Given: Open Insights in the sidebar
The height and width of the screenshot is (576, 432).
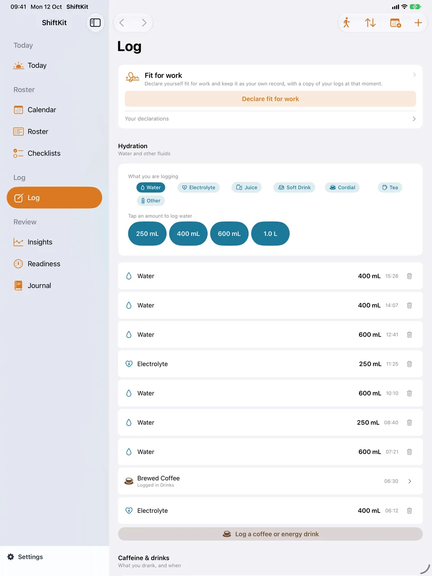Looking at the screenshot, I should point(40,242).
